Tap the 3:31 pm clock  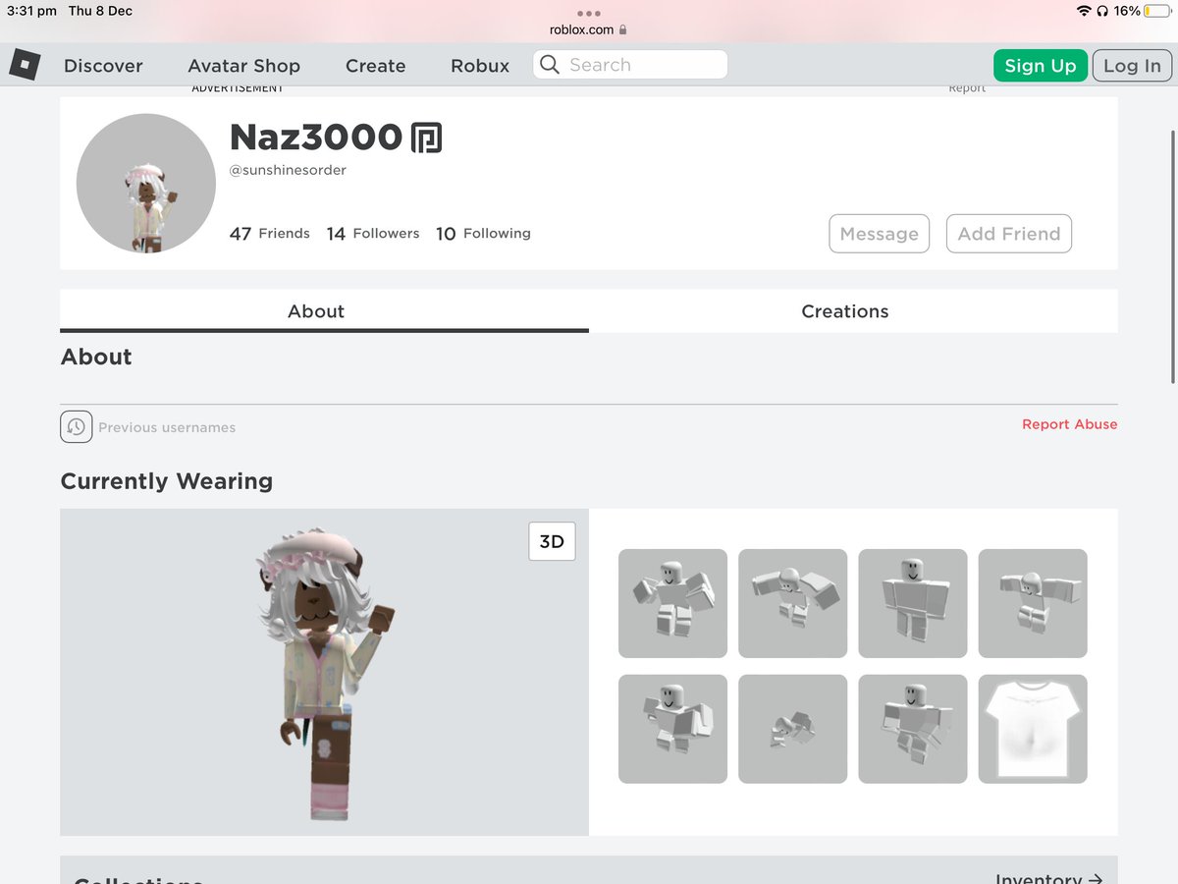tap(31, 11)
